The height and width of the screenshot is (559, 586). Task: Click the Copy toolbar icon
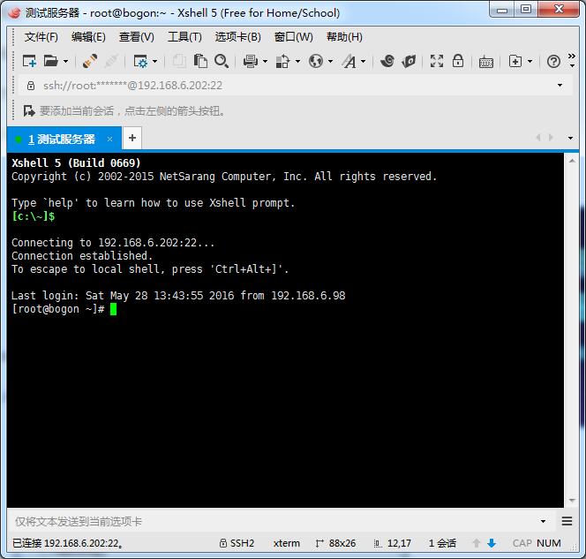179,61
